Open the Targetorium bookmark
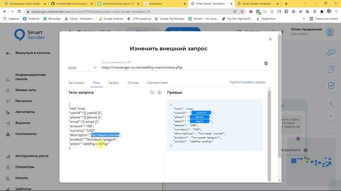Image resolution: width=341 pixels, height=191 pixels. coord(266,19)
